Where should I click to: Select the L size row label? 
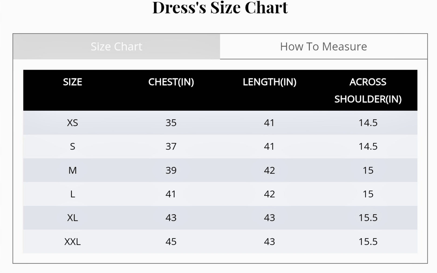(73, 194)
